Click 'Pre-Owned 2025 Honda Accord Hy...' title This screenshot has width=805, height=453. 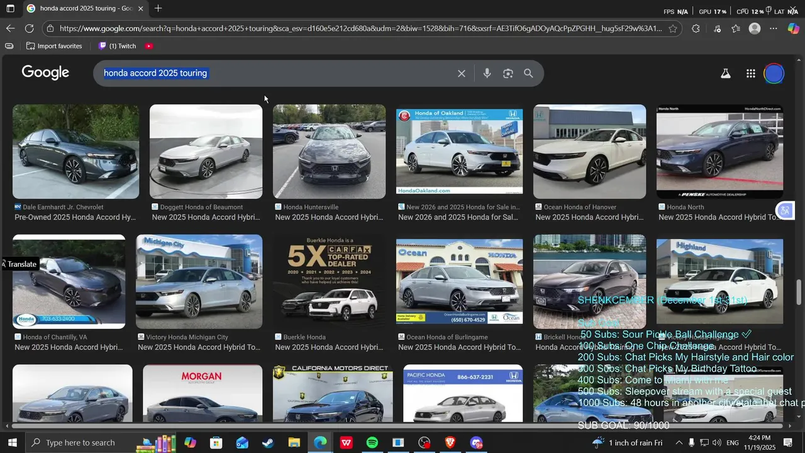(75, 217)
